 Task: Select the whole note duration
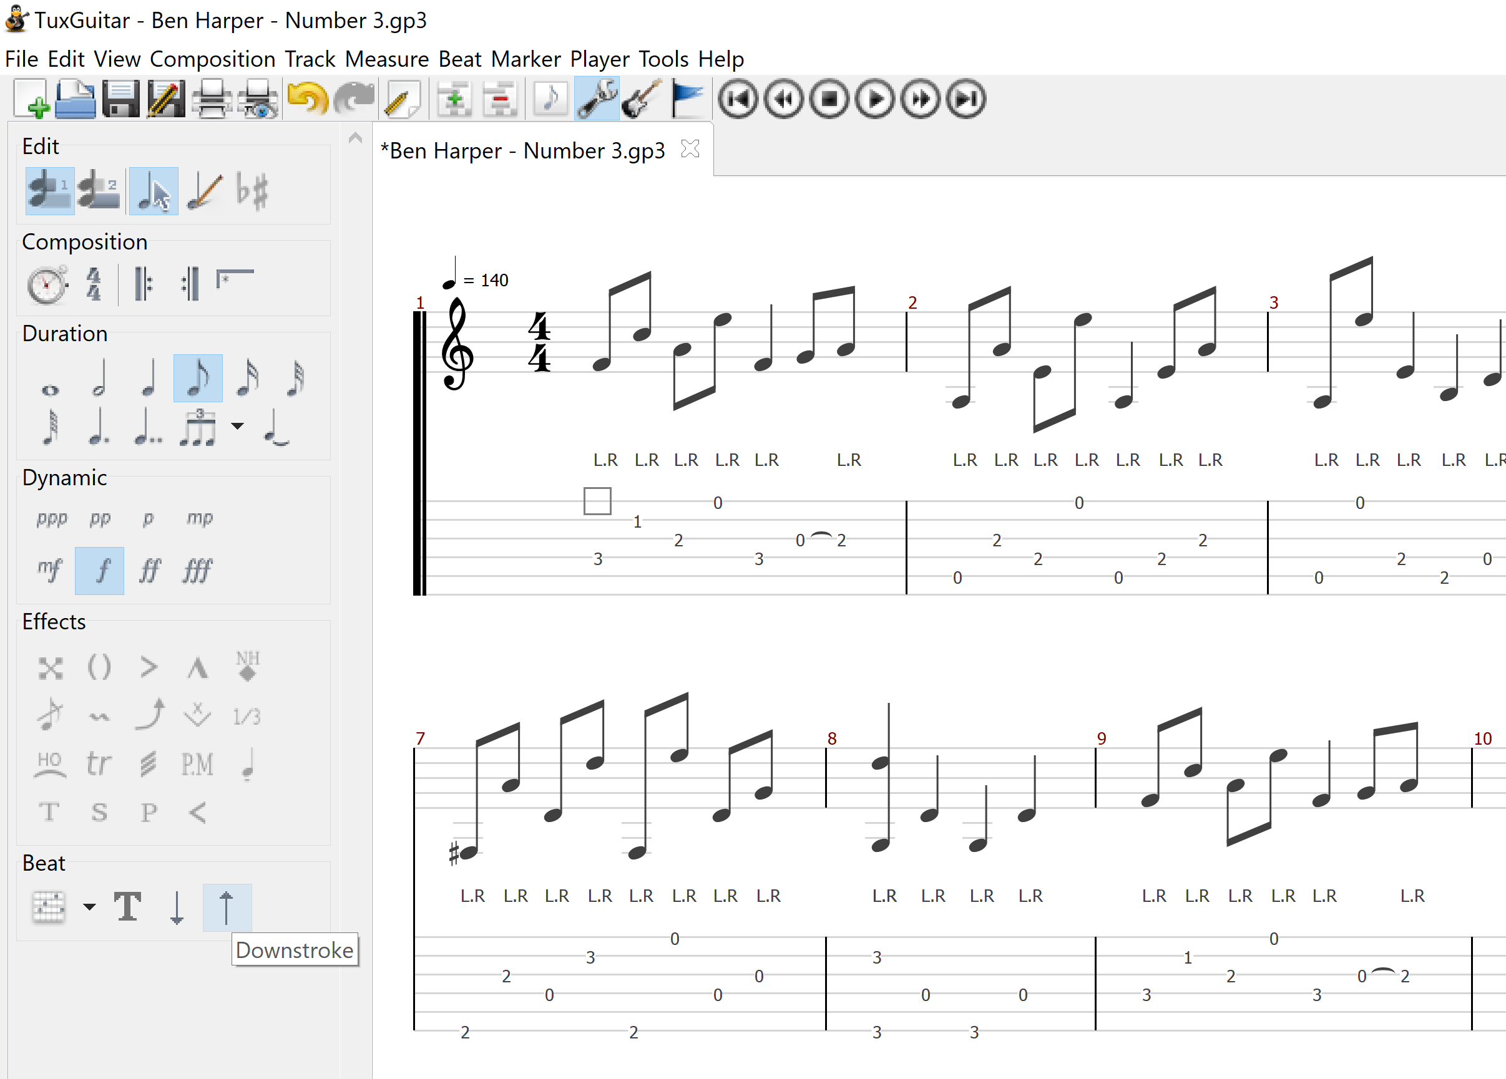(x=51, y=390)
